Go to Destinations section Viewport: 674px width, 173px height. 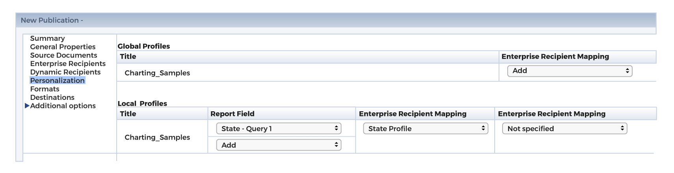click(x=52, y=97)
